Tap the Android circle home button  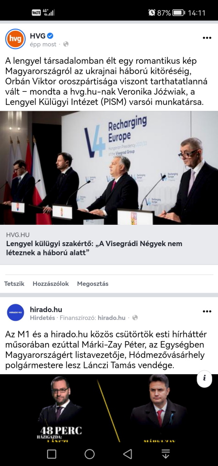(89, 454)
